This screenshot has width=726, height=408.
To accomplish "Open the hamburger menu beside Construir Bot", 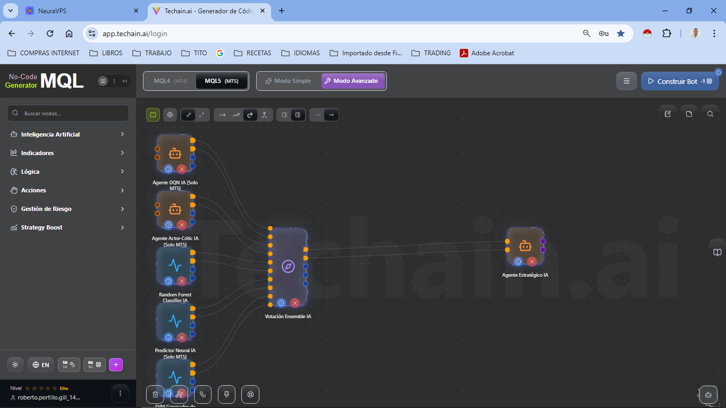I will coord(627,81).
